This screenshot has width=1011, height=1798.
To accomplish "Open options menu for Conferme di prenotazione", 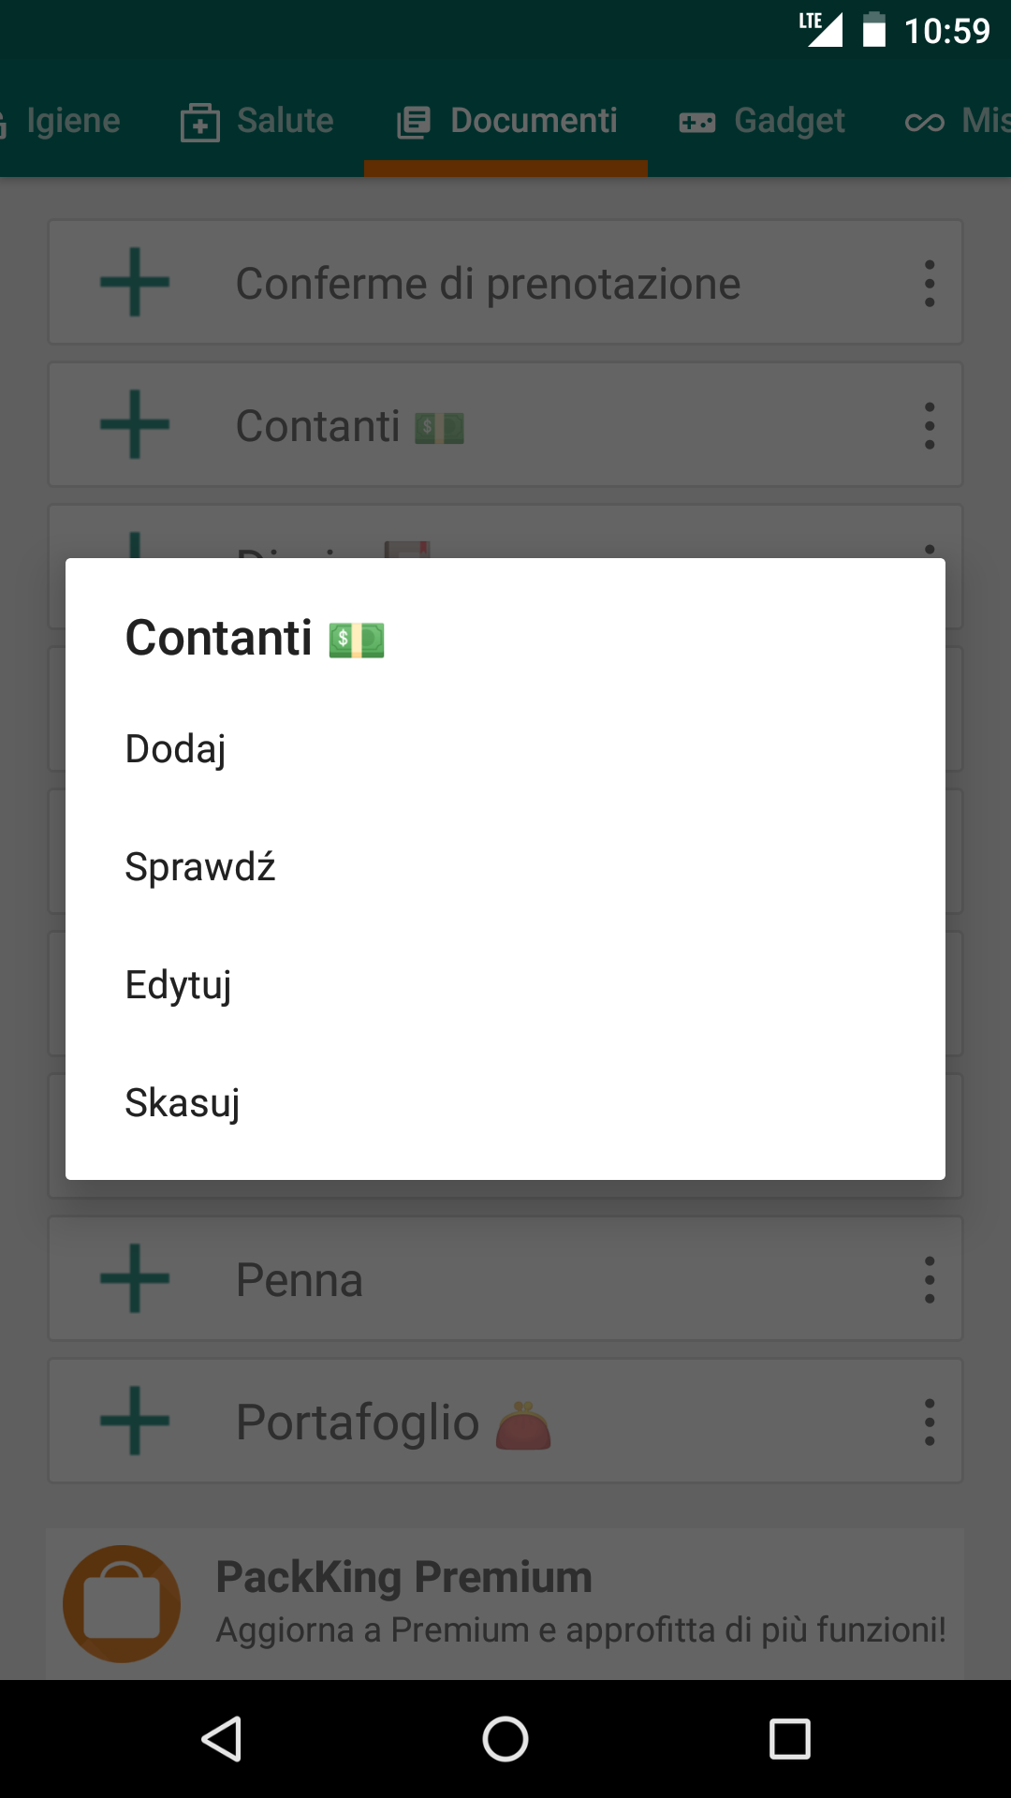I will tap(929, 283).
